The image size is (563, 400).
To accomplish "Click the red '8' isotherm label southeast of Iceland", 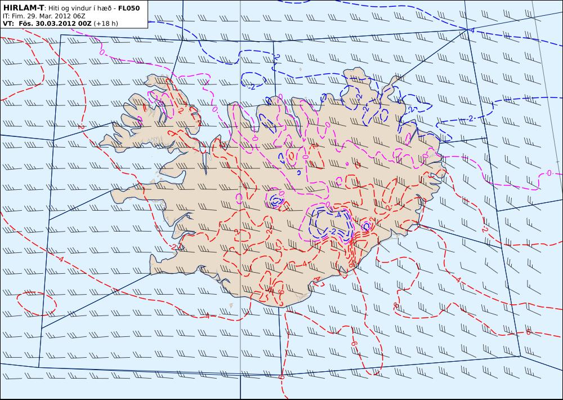I will tap(396, 305).
